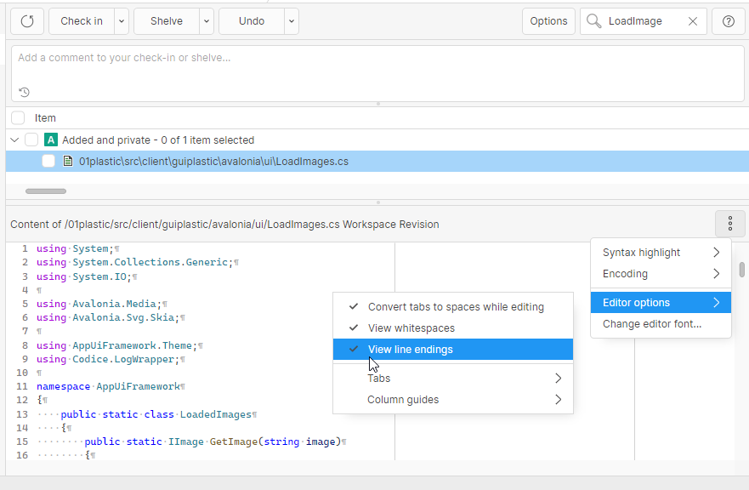Screen dimensions: 749x490
Task: Click the refresh icon in the toolbar
Action: tap(26, 20)
